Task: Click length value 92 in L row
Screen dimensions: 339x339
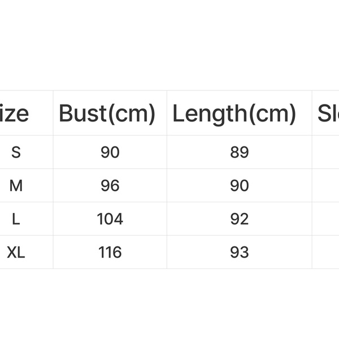Action: [x=240, y=219]
